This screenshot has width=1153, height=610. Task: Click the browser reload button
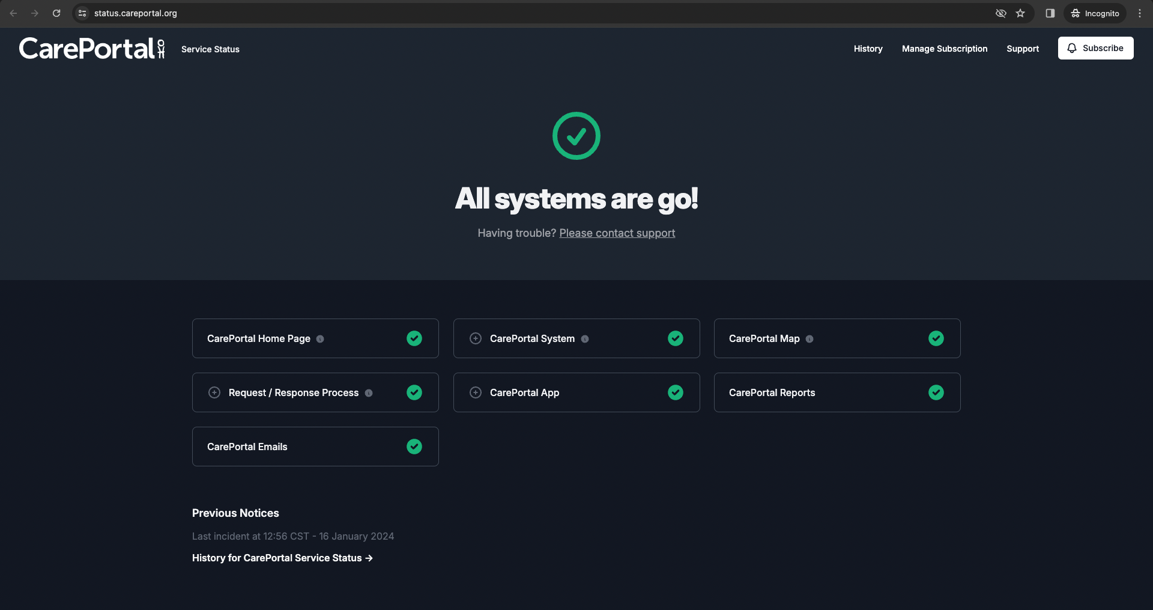56,13
